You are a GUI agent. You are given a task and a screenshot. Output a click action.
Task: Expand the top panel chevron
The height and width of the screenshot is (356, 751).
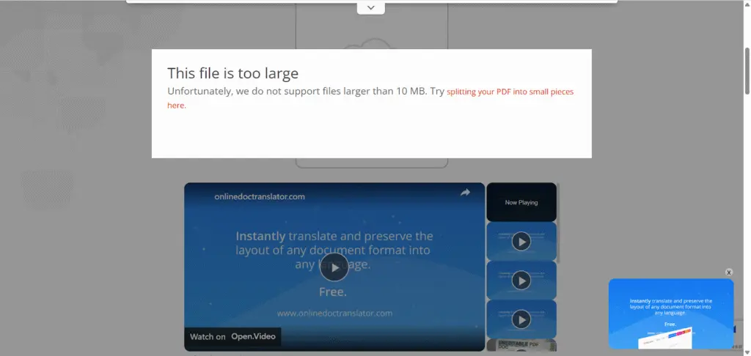click(x=371, y=7)
